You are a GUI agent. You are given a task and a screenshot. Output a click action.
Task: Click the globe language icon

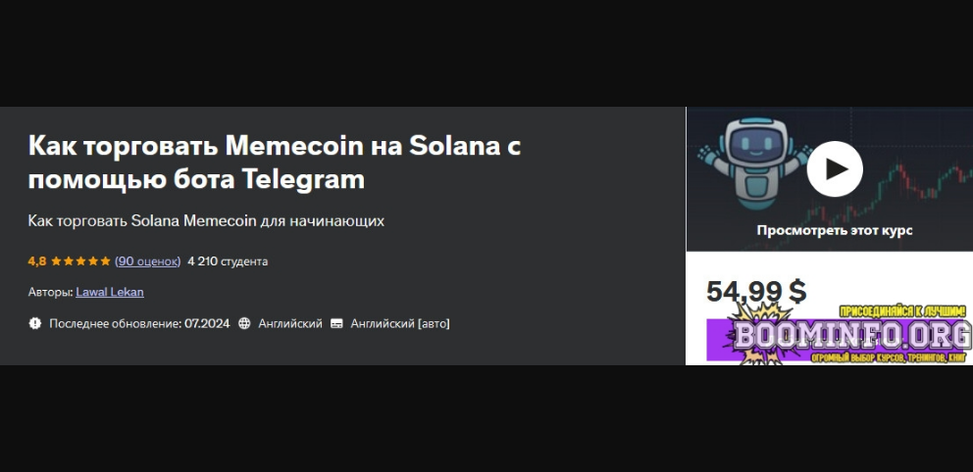point(244,323)
